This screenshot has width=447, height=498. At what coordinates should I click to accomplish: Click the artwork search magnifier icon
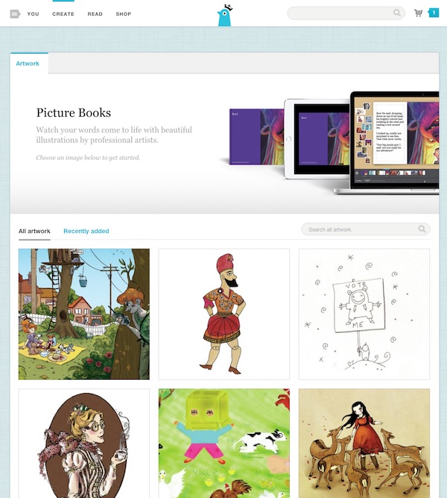(x=422, y=229)
